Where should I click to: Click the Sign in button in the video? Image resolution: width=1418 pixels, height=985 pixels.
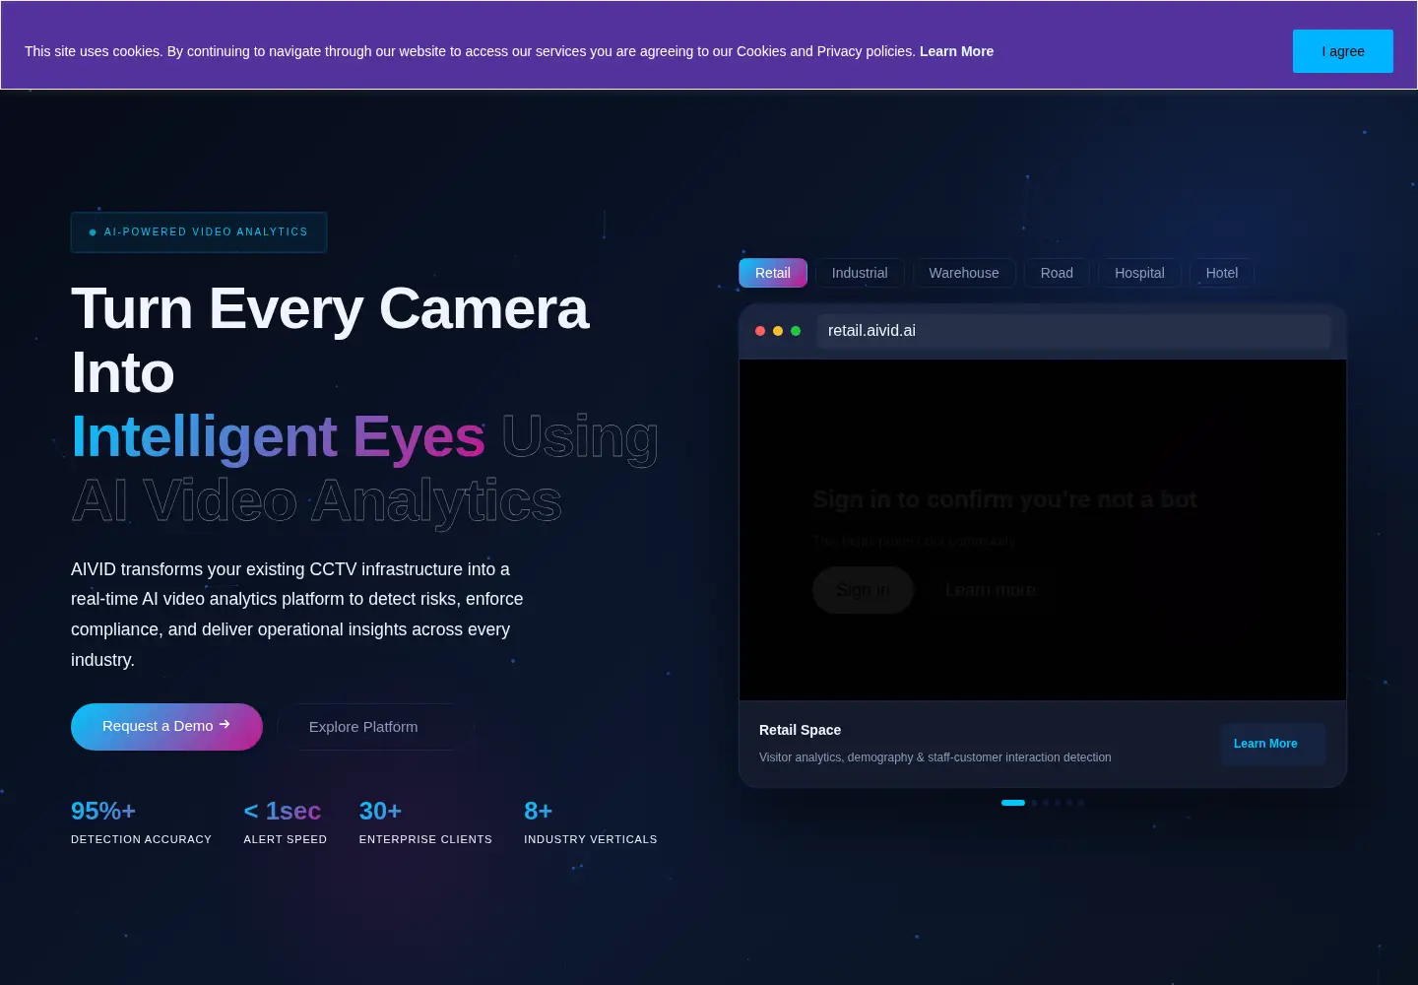click(864, 590)
